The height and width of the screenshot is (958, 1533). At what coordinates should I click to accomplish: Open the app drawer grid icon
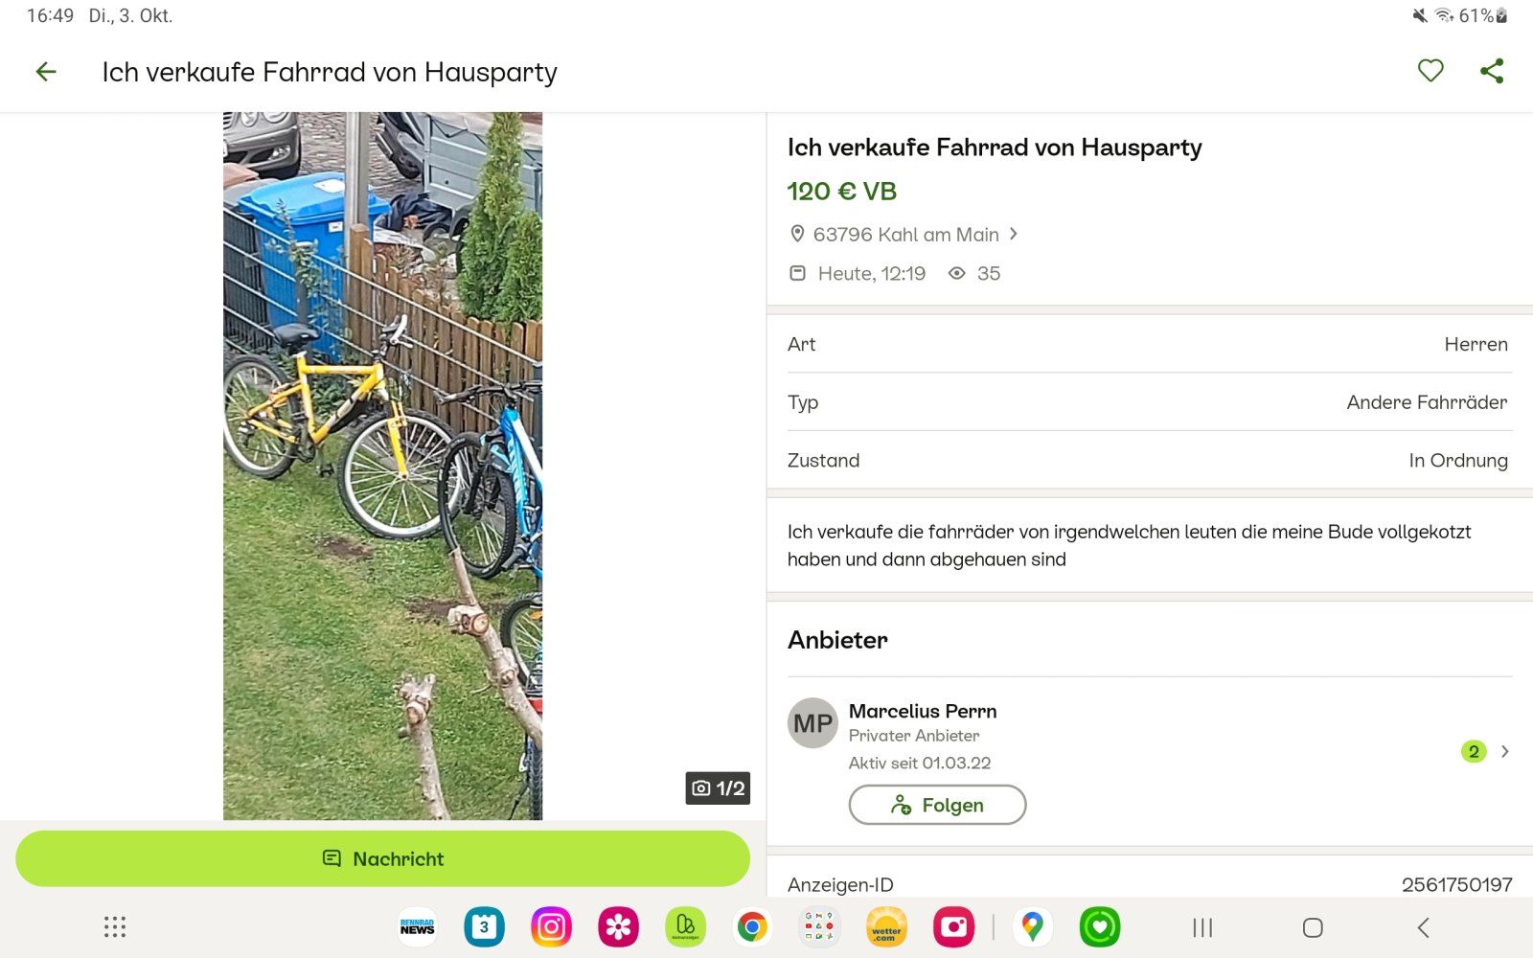click(x=115, y=927)
